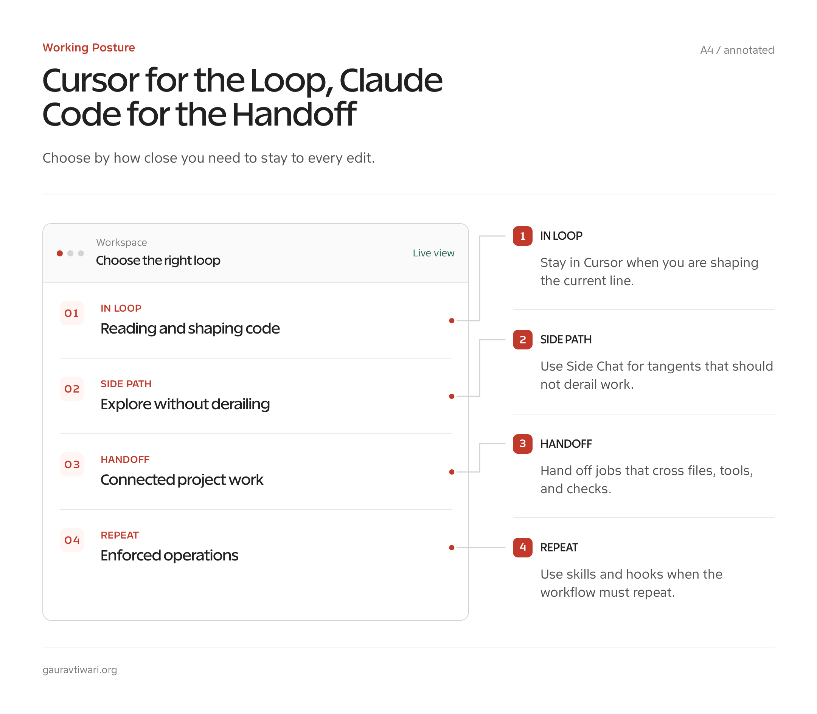
Task: Click the 04 number badge
Action: coord(72,540)
